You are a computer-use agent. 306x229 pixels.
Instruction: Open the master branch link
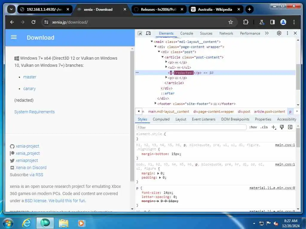point(30,77)
